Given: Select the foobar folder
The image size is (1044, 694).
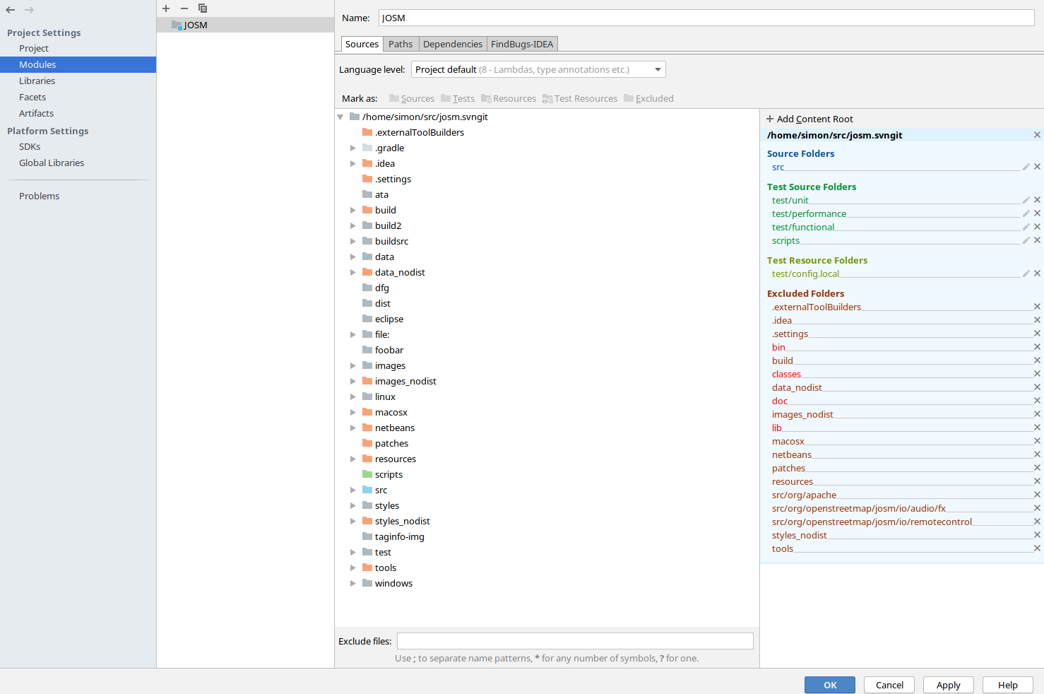Looking at the screenshot, I should coord(389,350).
